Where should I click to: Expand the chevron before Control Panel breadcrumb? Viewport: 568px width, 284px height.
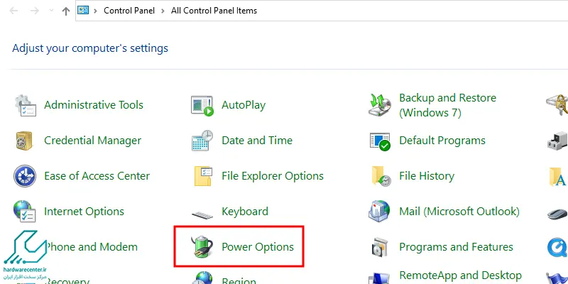tap(96, 11)
